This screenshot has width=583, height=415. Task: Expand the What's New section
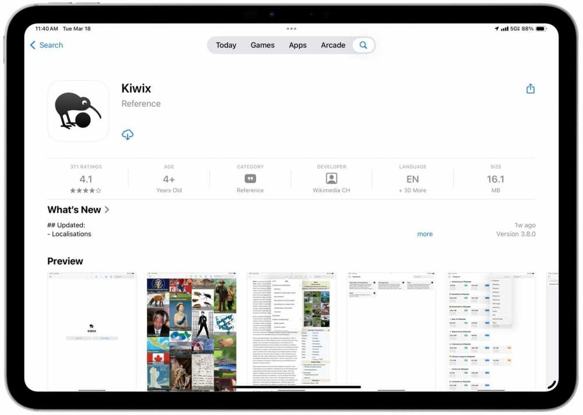tap(79, 210)
